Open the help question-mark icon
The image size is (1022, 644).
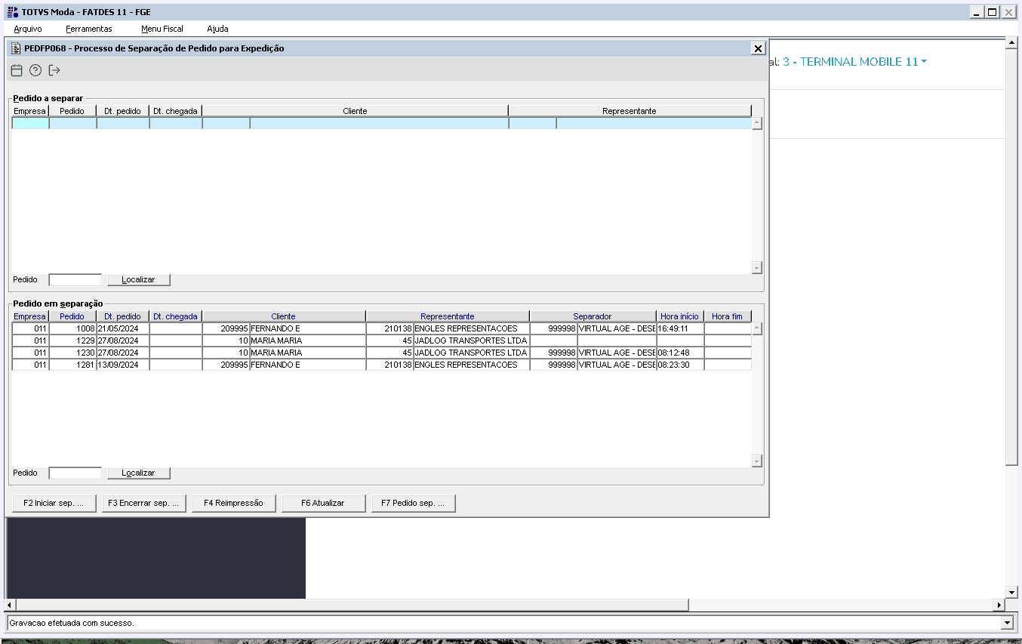coord(35,70)
